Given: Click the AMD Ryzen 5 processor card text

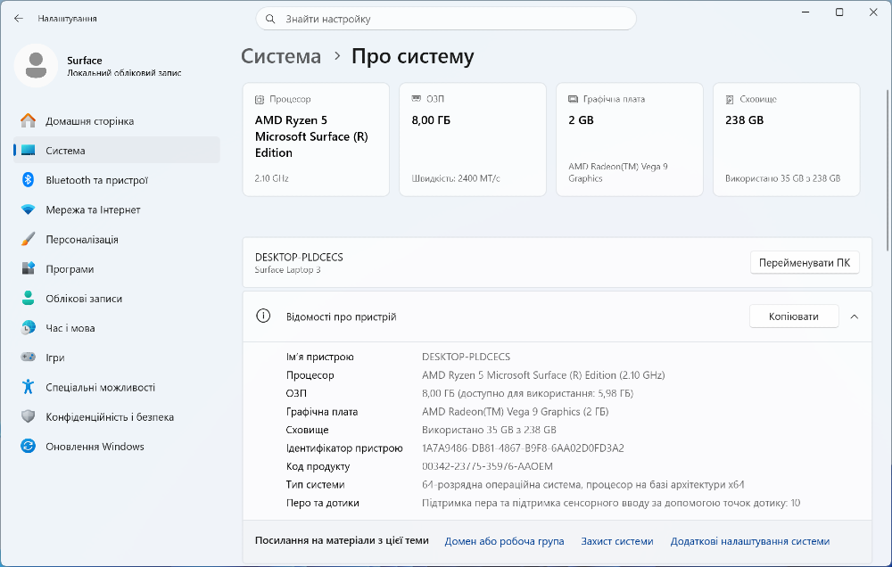Looking at the screenshot, I should 311,136.
